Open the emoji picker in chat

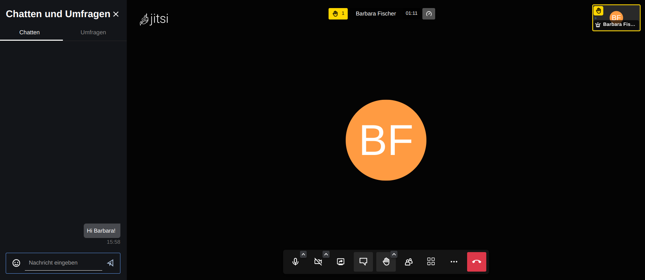point(16,263)
